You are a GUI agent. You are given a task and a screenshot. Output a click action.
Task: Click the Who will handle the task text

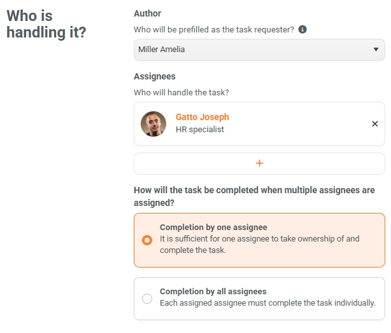(181, 93)
